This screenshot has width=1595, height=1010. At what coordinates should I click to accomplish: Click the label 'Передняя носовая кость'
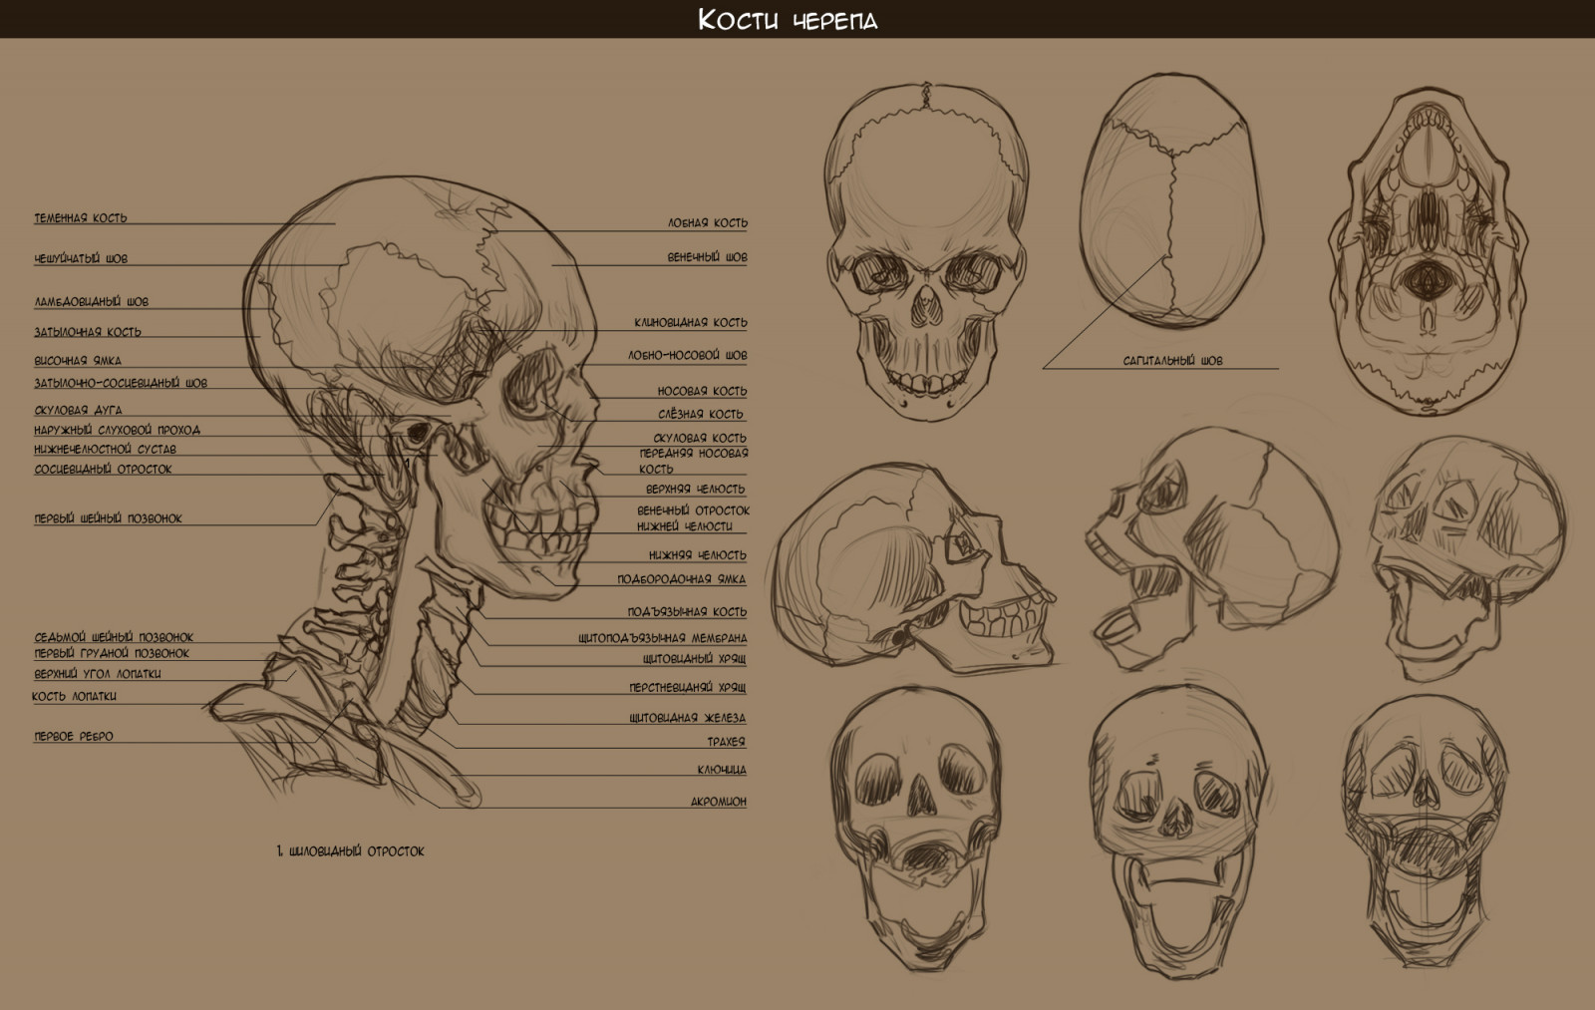[x=694, y=461]
